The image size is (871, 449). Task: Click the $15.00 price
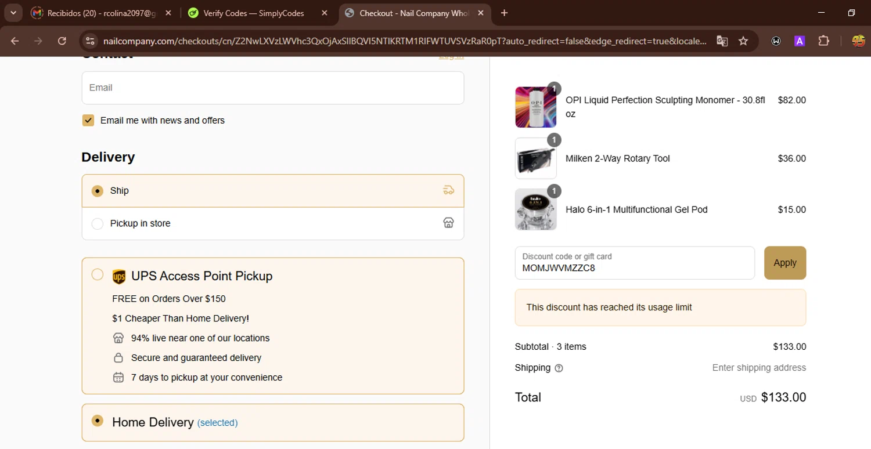(792, 209)
